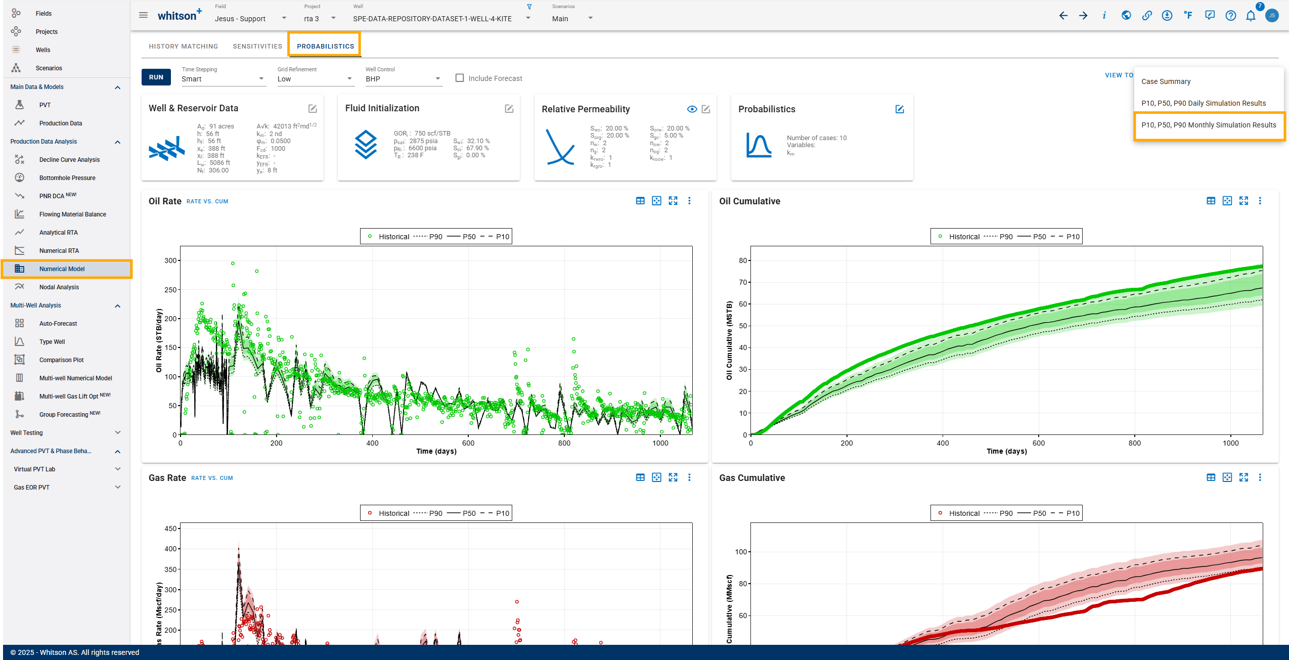Screen dimensions: 1289x660
Task: Copy link with the chain icon
Action: [1147, 16]
